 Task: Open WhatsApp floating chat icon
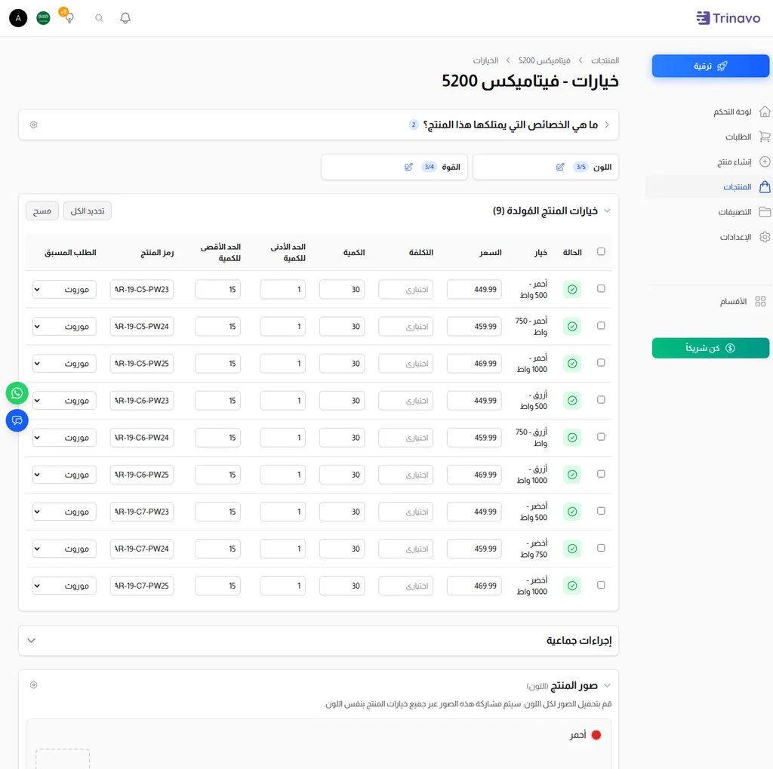17,393
